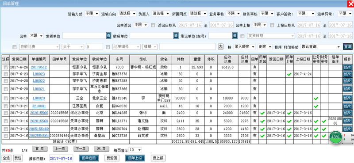
Task: Open the 每页显示 10 dropdown
Action: point(135,150)
